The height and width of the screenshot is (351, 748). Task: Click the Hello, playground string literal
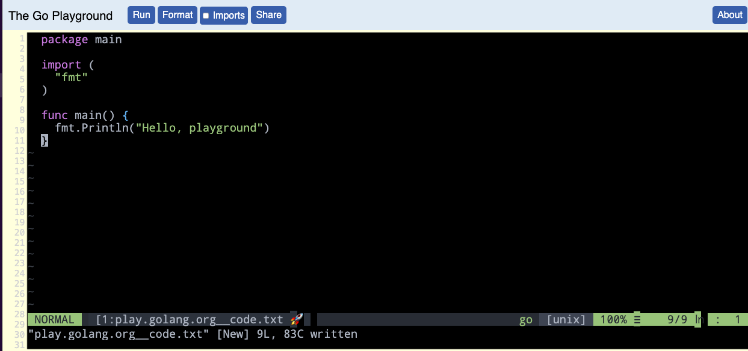click(200, 127)
